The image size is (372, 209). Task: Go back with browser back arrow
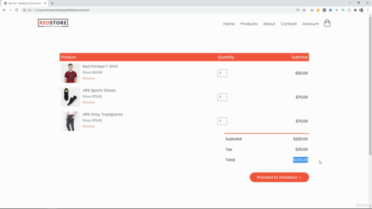coord(4,10)
